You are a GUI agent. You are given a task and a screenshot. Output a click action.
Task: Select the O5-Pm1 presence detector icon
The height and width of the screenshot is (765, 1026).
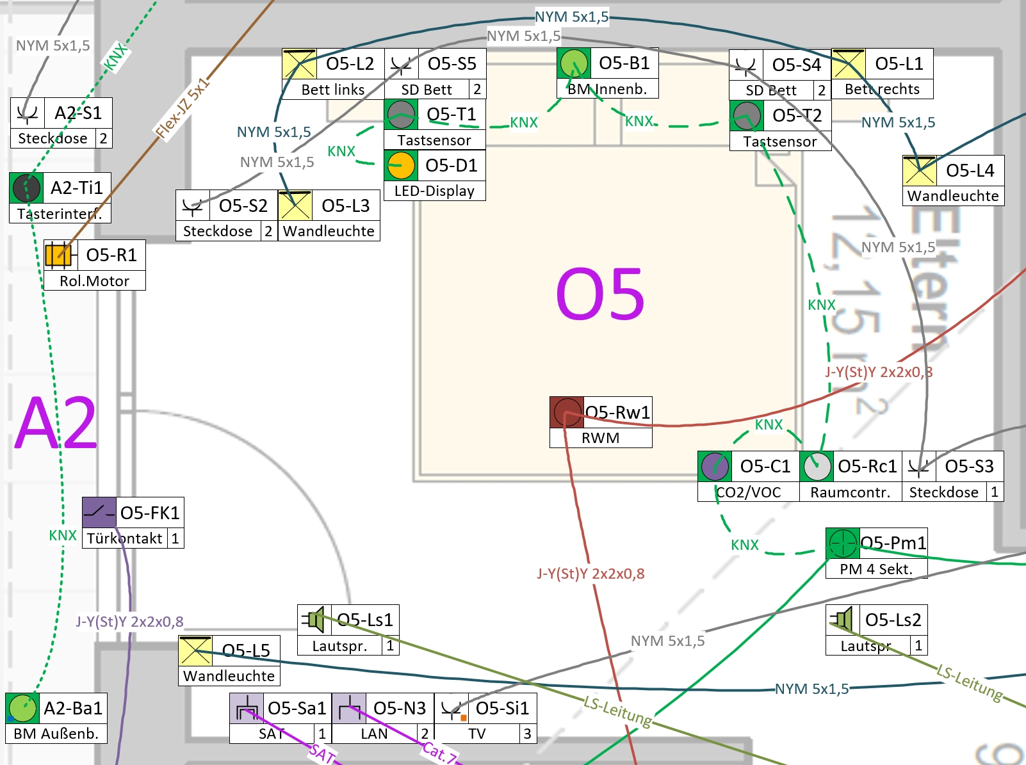point(842,544)
